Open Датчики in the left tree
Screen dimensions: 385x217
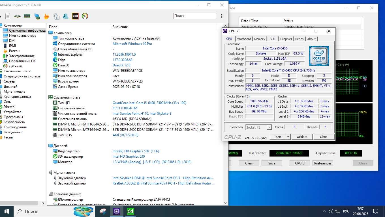(15, 66)
